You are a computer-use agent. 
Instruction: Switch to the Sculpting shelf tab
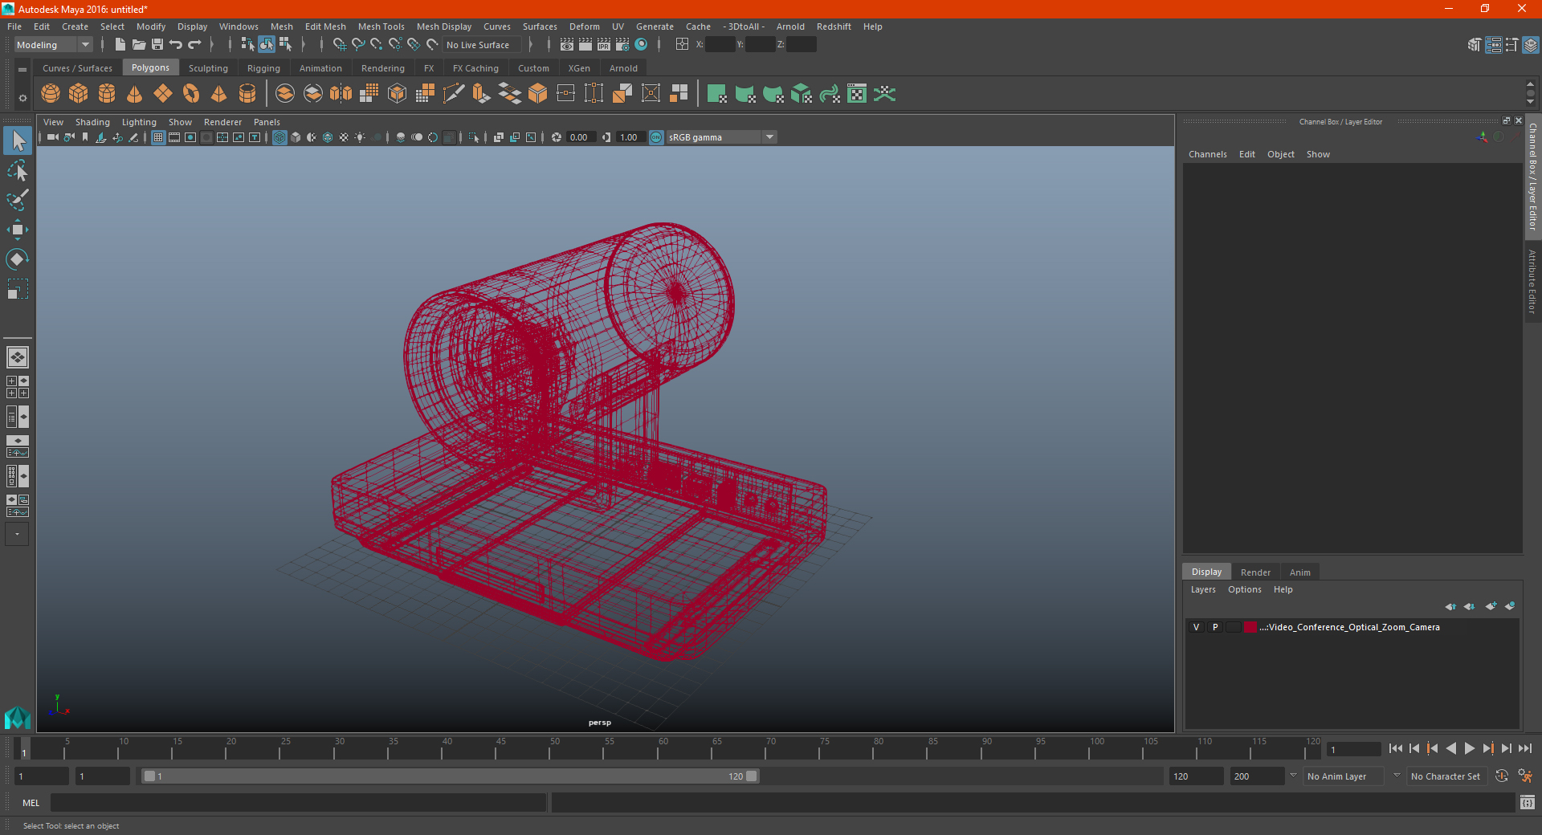(208, 68)
